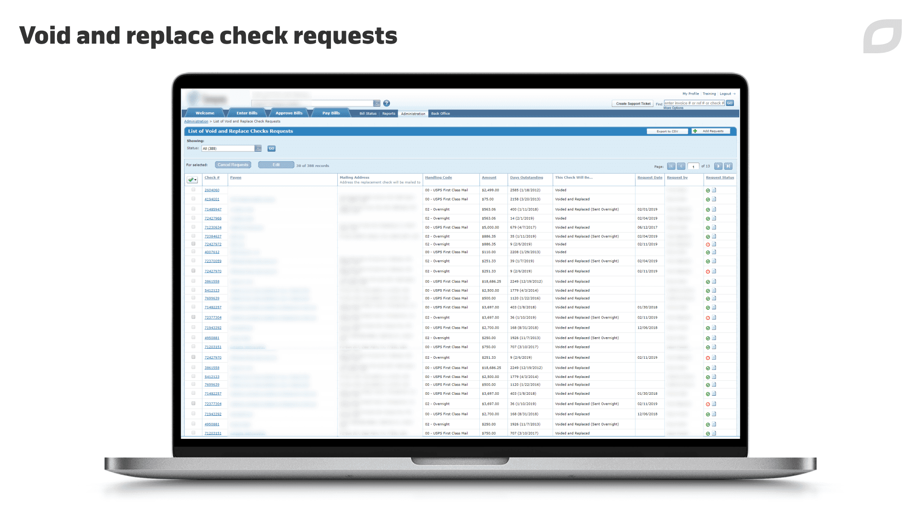Check the box beside check 71230634

click(193, 227)
